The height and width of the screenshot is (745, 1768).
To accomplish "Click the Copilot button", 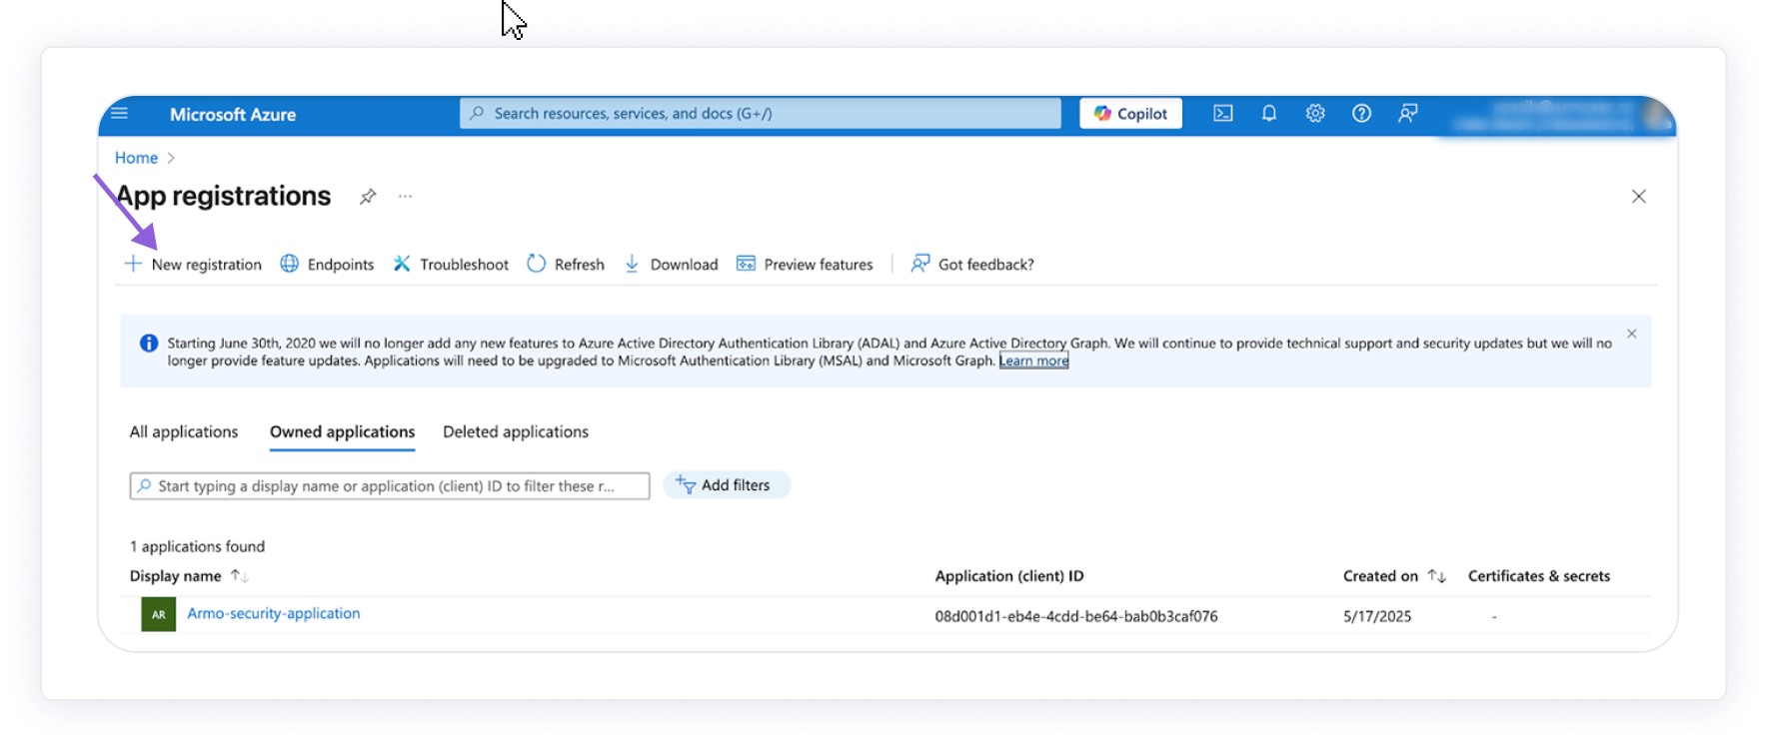I will click(1130, 114).
